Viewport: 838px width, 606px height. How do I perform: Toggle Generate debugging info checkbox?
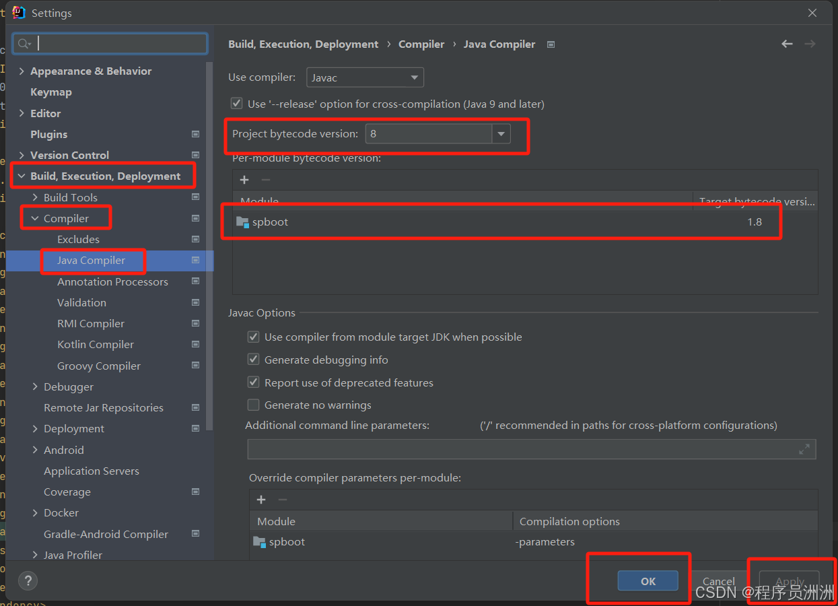254,360
